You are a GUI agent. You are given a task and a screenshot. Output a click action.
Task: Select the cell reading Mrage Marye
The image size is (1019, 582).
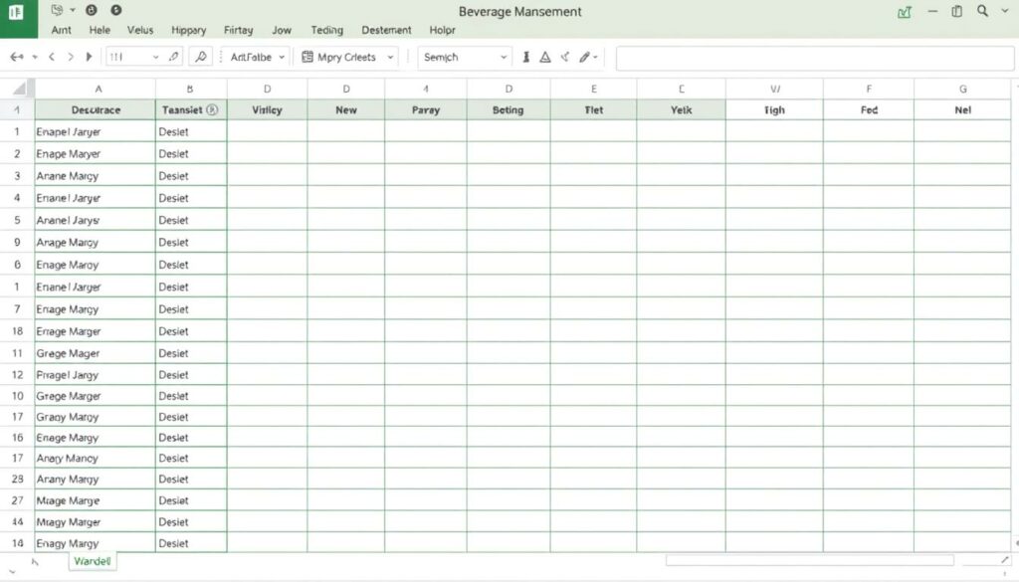click(96, 500)
